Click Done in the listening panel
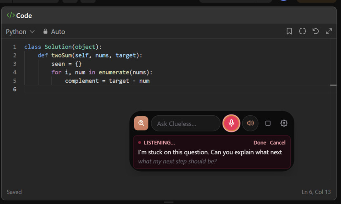The image size is (341, 204). pos(260,143)
